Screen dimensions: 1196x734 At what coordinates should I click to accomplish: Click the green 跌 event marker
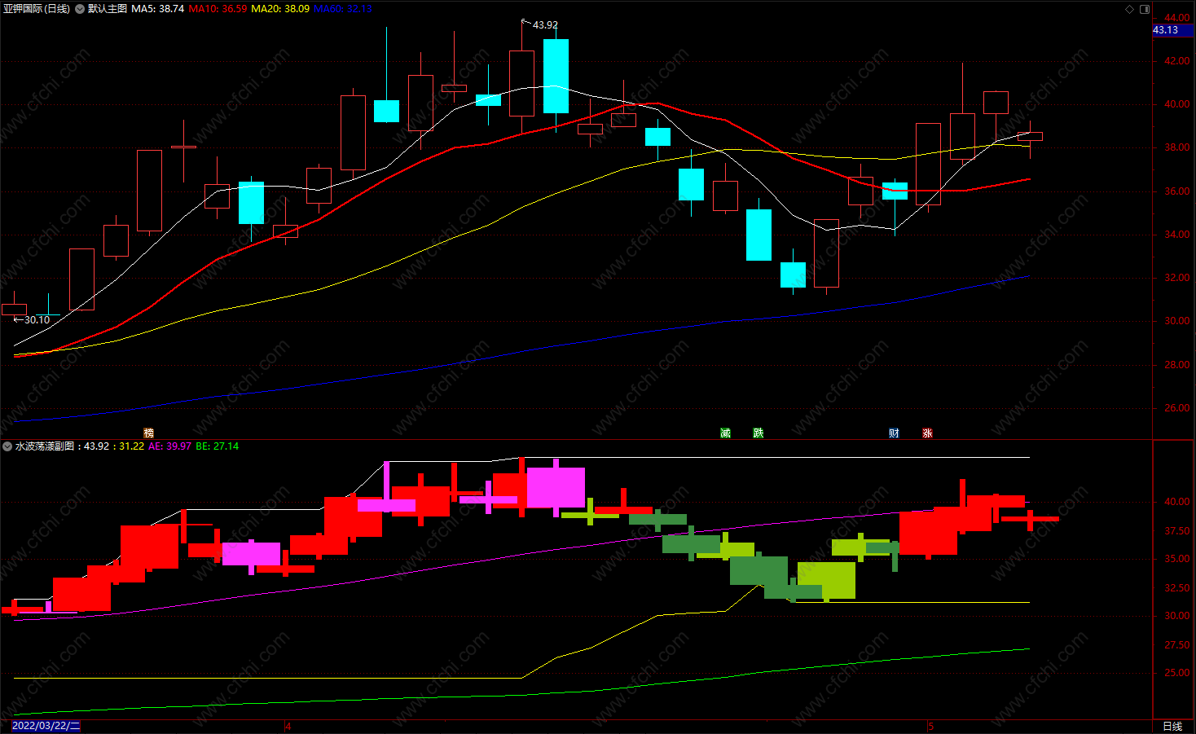point(758,433)
